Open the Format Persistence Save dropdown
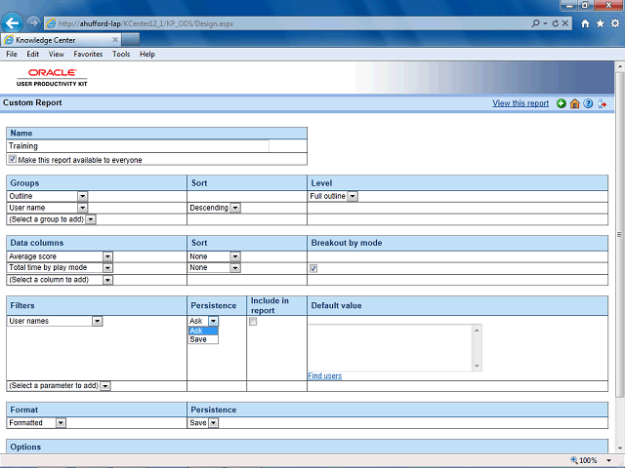This screenshot has height=468, width=625. tap(214, 422)
